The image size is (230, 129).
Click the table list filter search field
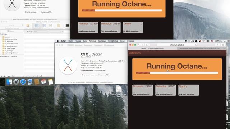(x=12, y=31)
